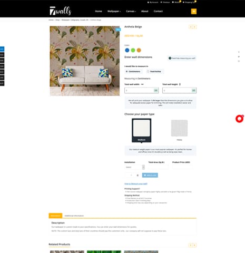Open How to Measure your wall link

136,184
